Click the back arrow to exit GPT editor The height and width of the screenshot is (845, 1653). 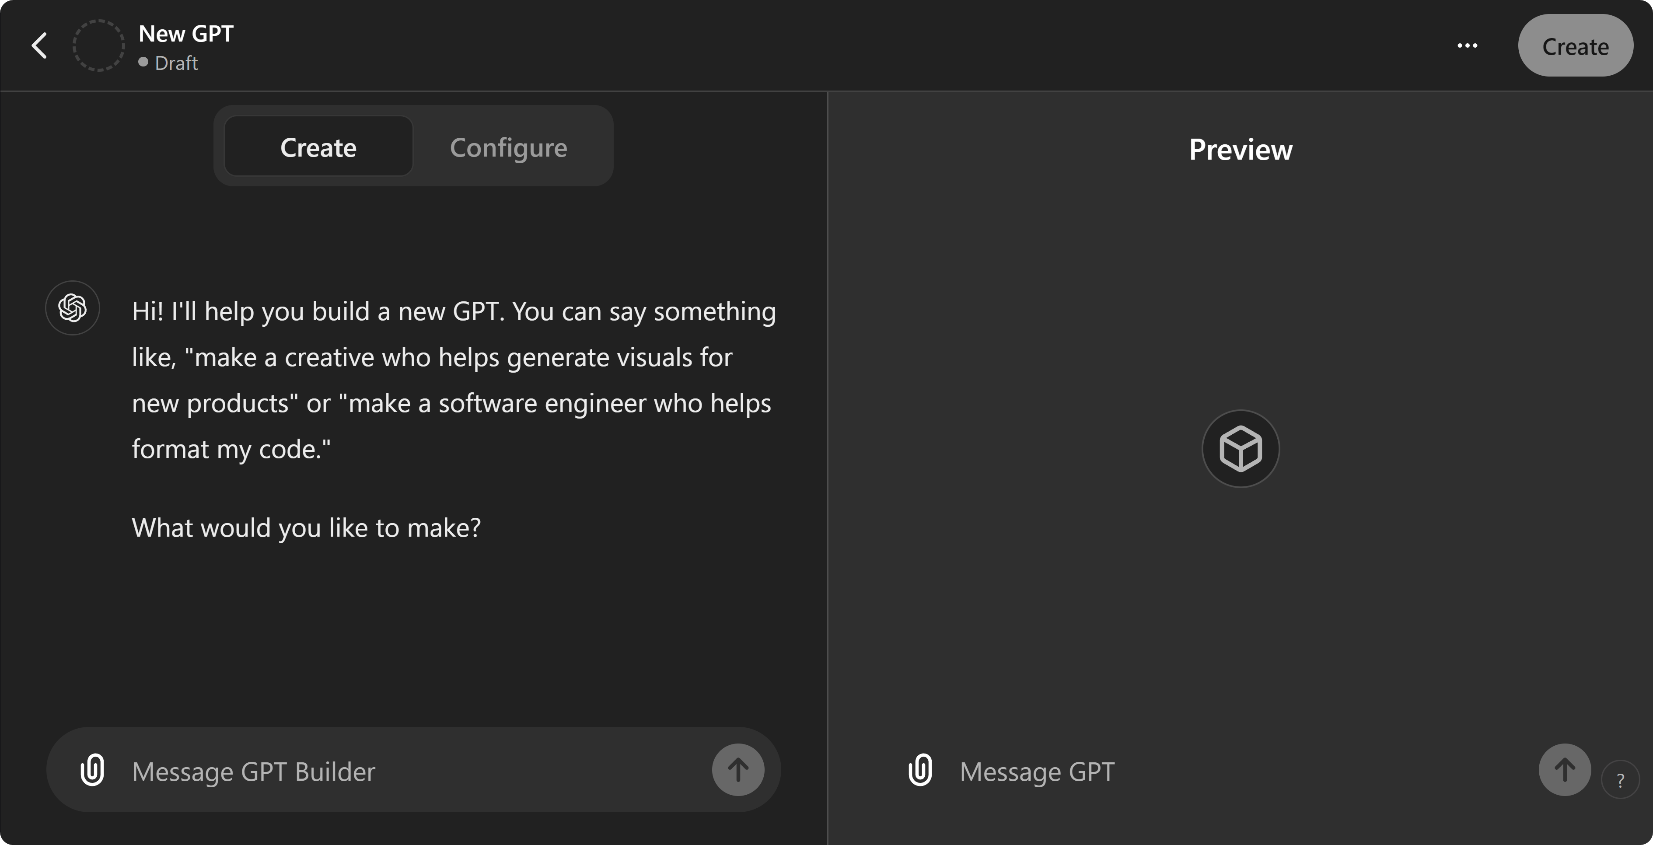[x=38, y=45]
